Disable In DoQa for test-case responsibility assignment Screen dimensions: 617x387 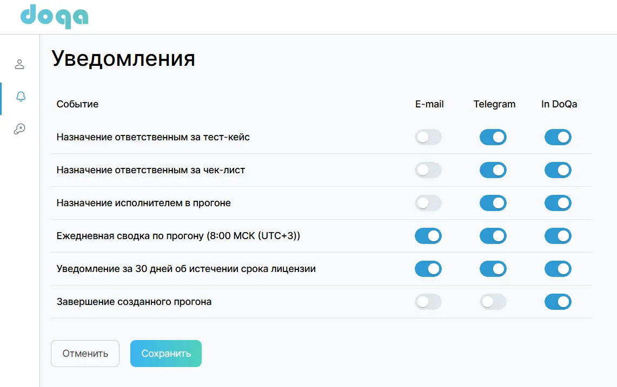[x=558, y=137]
